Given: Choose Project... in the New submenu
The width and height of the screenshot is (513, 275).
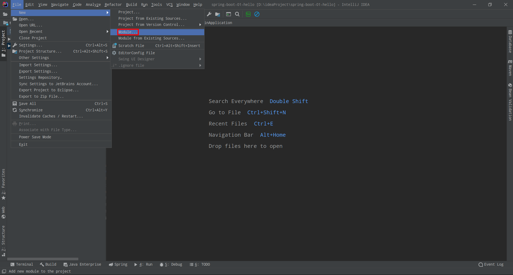Looking at the screenshot, I should point(157,12).
